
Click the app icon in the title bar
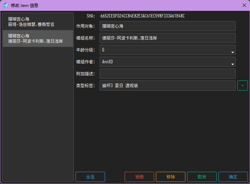point(6,5)
